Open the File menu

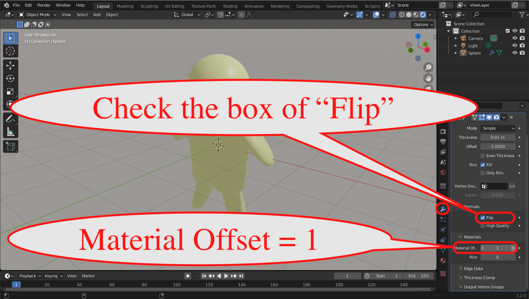coord(16,5)
